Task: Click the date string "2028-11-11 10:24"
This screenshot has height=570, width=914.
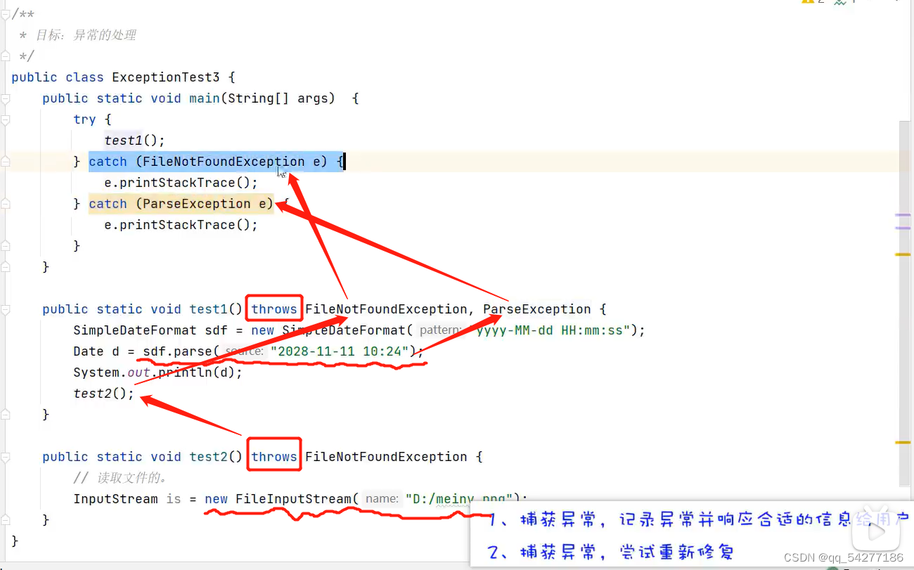Action: click(340, 351)
